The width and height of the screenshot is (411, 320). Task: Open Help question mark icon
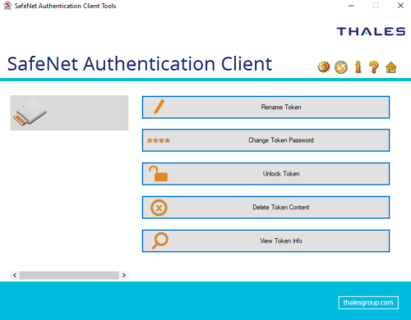[374, 67]
